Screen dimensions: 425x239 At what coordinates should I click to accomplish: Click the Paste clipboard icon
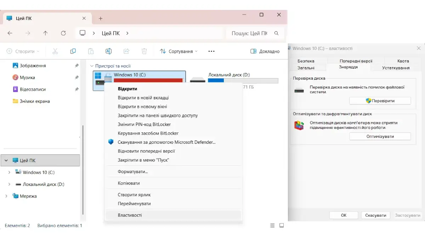click(x=91, y=51)
